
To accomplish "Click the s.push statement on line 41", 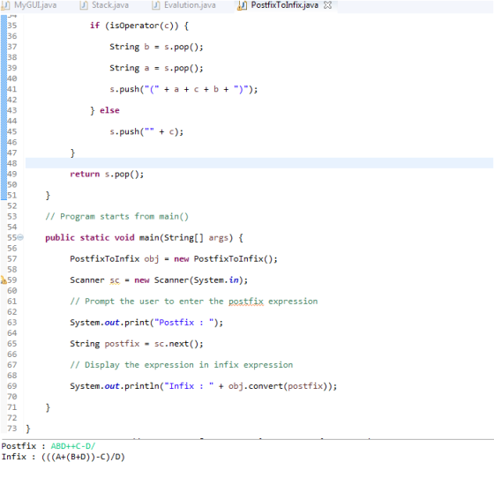I will 183,89.
